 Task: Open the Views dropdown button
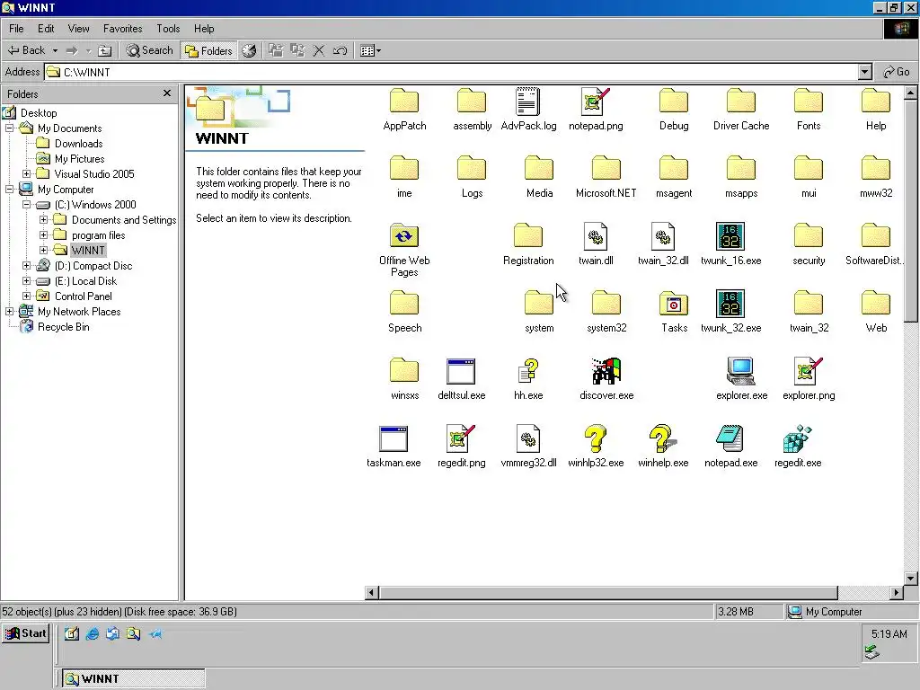point(370,50)
